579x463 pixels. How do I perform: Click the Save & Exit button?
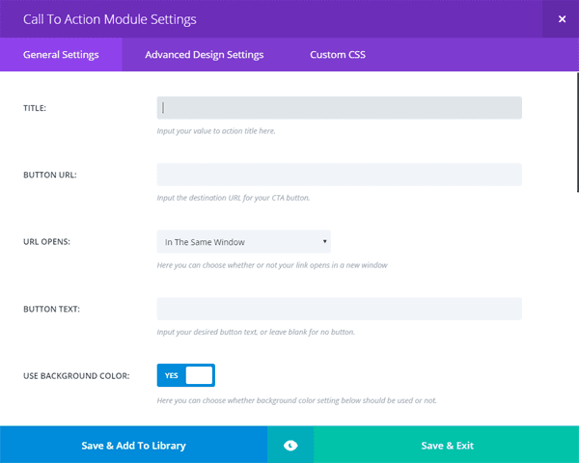447,446
